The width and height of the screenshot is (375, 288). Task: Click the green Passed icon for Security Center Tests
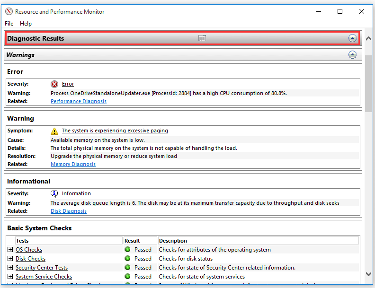pyautogui.click(x=128, y=268)
